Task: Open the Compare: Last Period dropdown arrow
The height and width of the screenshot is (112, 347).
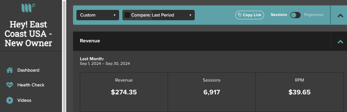Action: (190, 15)
